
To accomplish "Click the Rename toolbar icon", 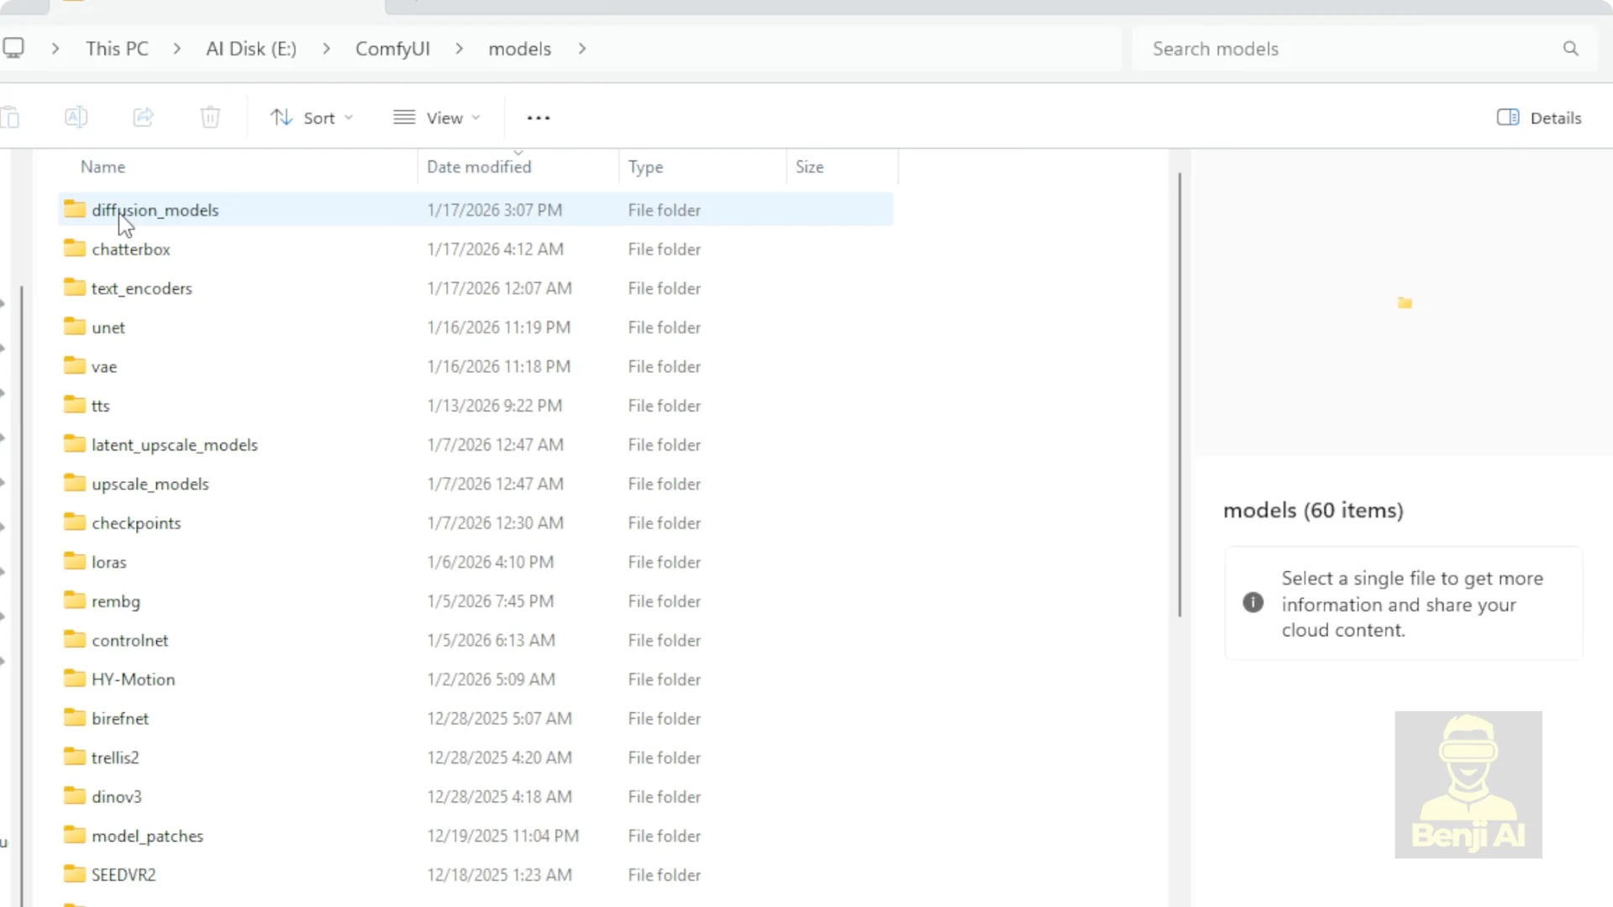I will (x=76, y=118).
